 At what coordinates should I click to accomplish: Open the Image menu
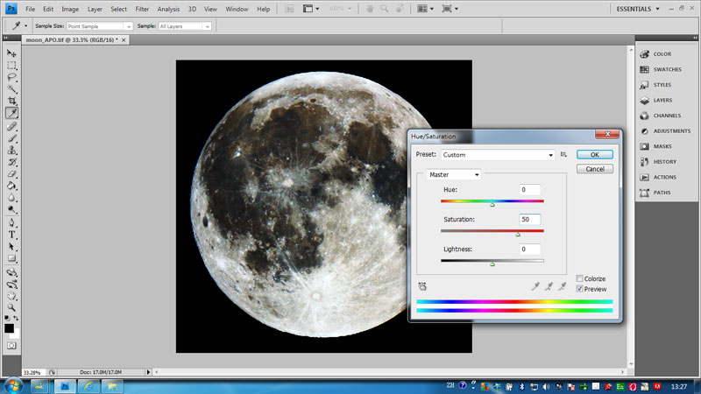click(x=70, y=9)
